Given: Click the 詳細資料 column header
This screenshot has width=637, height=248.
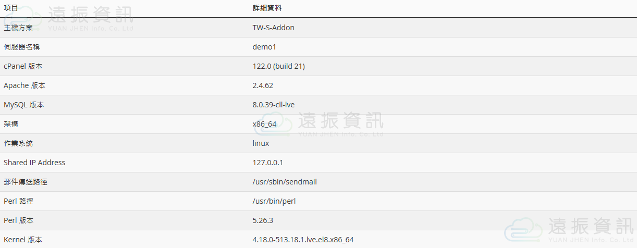Looking at the screenshot, I should click(267, 8).
